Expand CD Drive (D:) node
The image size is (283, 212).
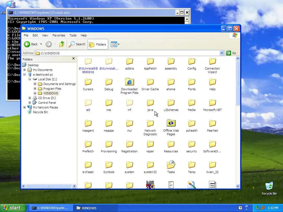tap(30, 98)
